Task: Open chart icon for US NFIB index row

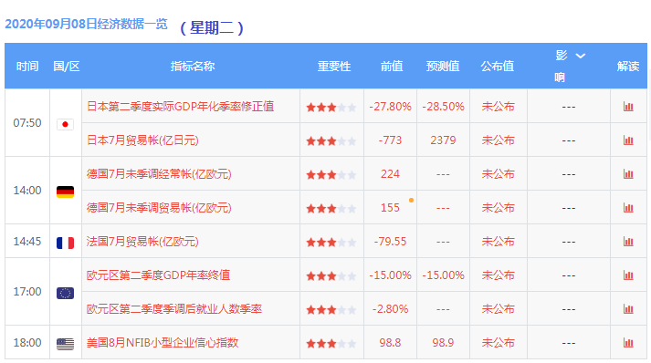Action: 628,343
